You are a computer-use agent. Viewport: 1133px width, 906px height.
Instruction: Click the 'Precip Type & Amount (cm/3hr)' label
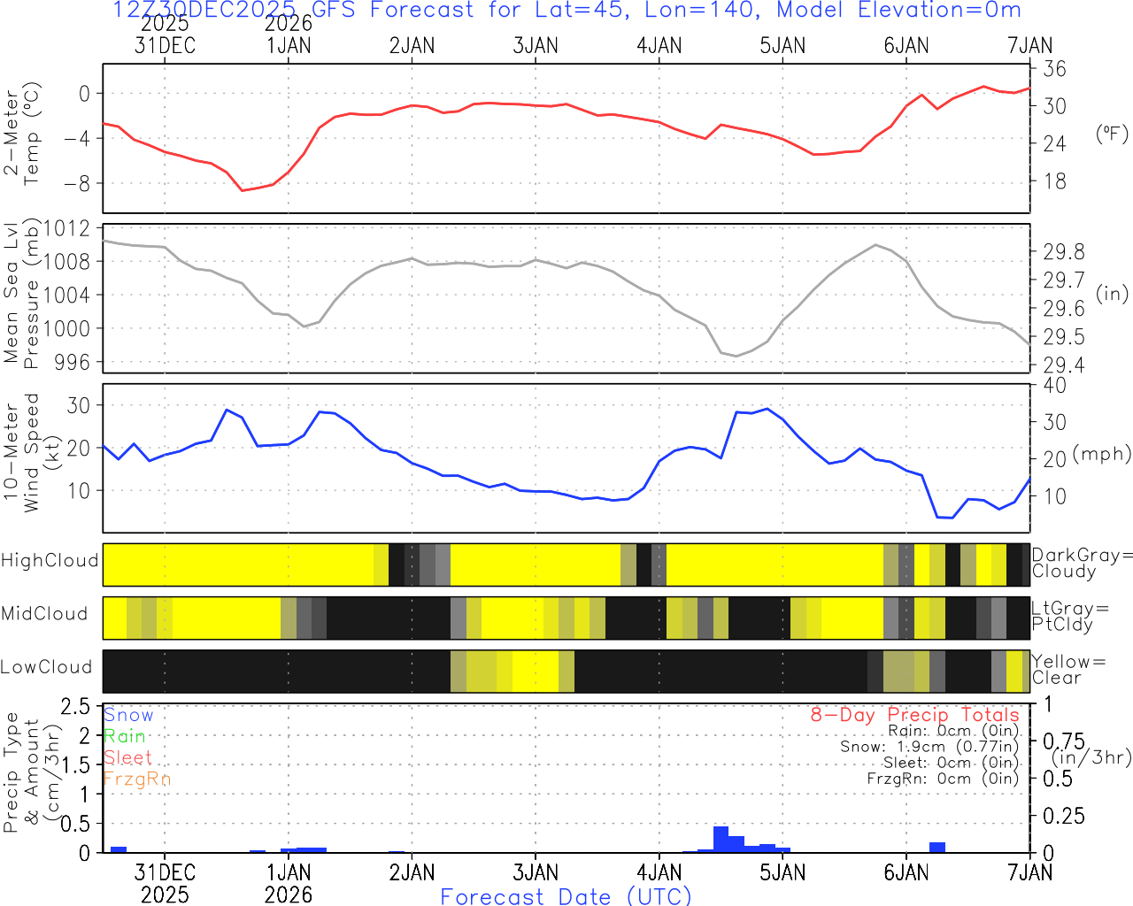point(31,773)
